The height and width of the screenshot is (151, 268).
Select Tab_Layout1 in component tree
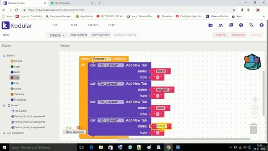click(19, 111)
